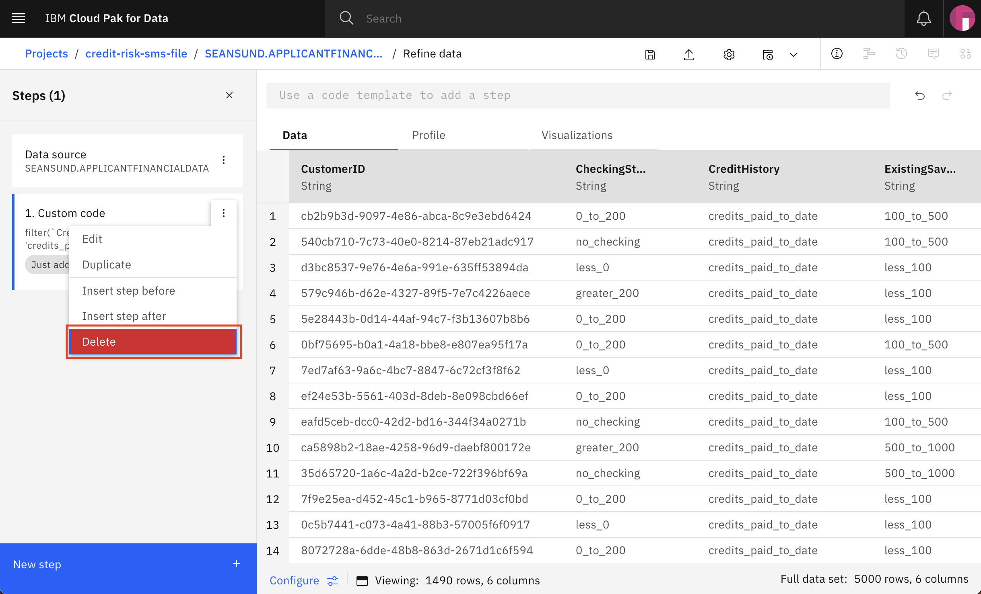Select Insert step after
This screenshot has width=981, height=594.
pyautogui.click(x=153, y=316)
